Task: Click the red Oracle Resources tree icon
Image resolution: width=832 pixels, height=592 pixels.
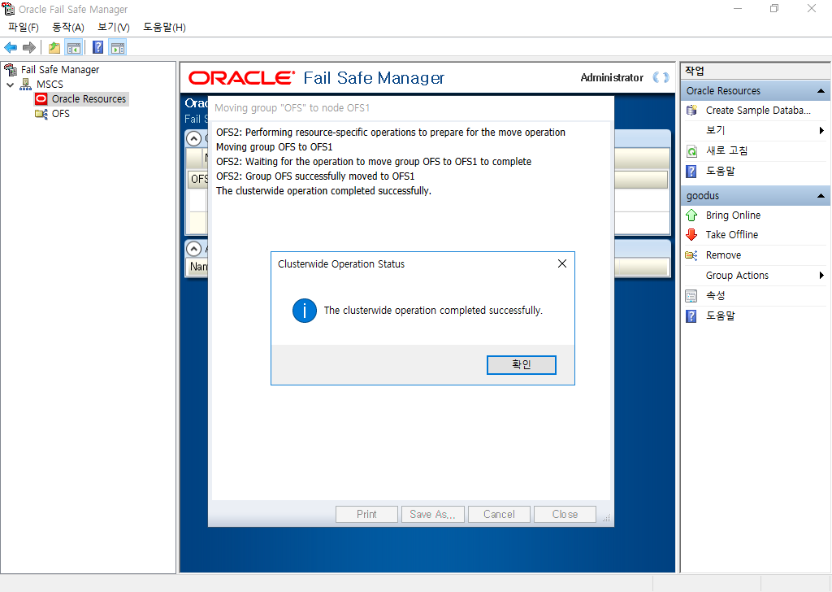Action: [41, 98]
